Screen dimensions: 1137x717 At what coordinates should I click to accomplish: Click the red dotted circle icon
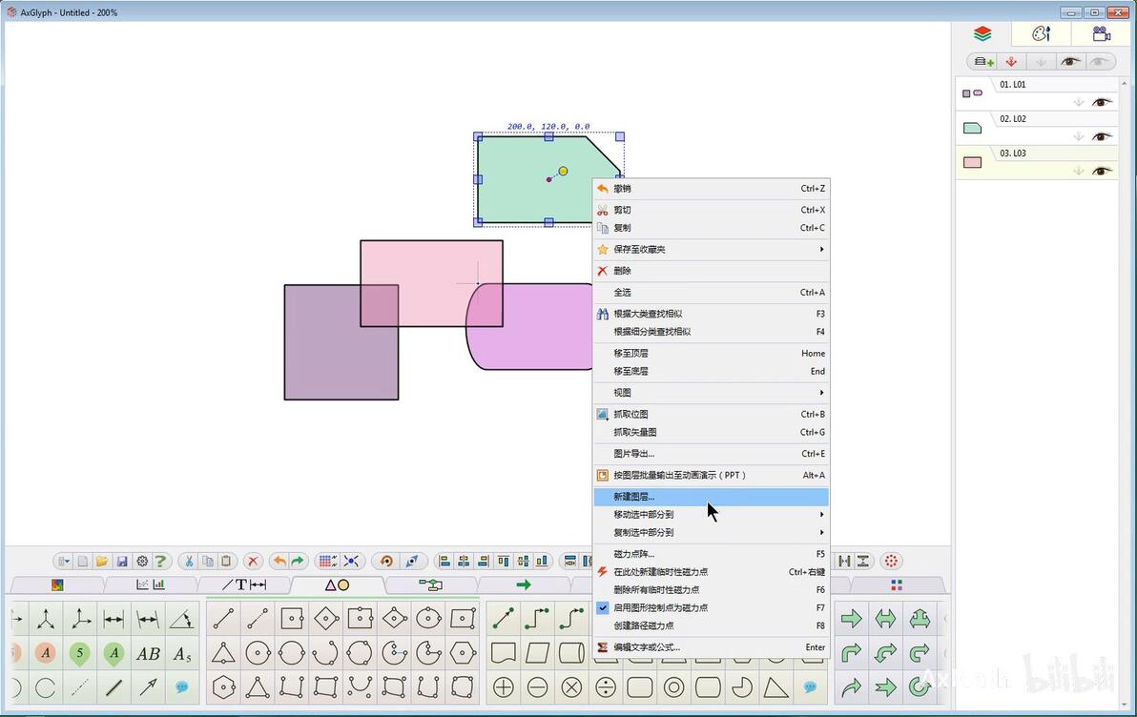coord(891,562)
